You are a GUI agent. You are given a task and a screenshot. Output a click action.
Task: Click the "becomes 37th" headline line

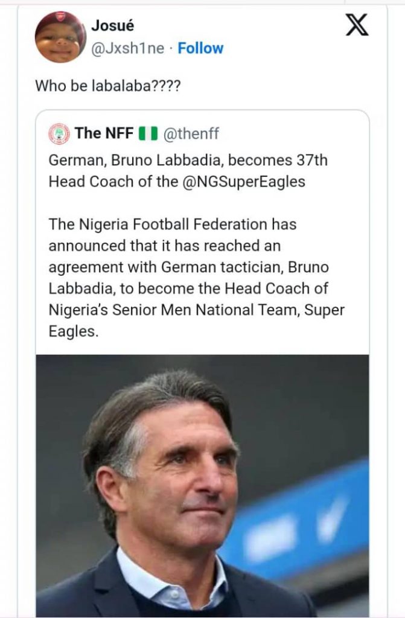(x=188, y=161)
